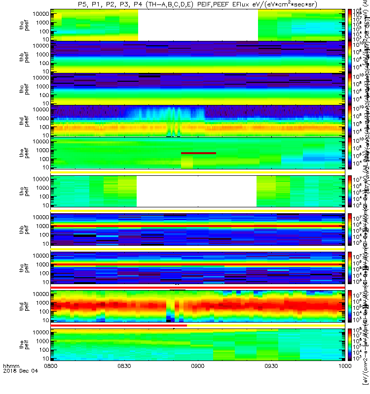Screen dimensions: 370x394
Task: Click the plot title "P5, P1, P2, P3, P4 (TH-A,B,C,D,E)"
Action: [136, 4]
